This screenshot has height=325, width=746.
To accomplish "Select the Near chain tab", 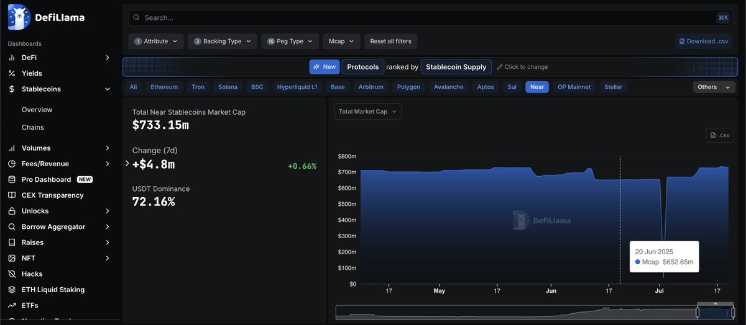I will click(537, 87).
